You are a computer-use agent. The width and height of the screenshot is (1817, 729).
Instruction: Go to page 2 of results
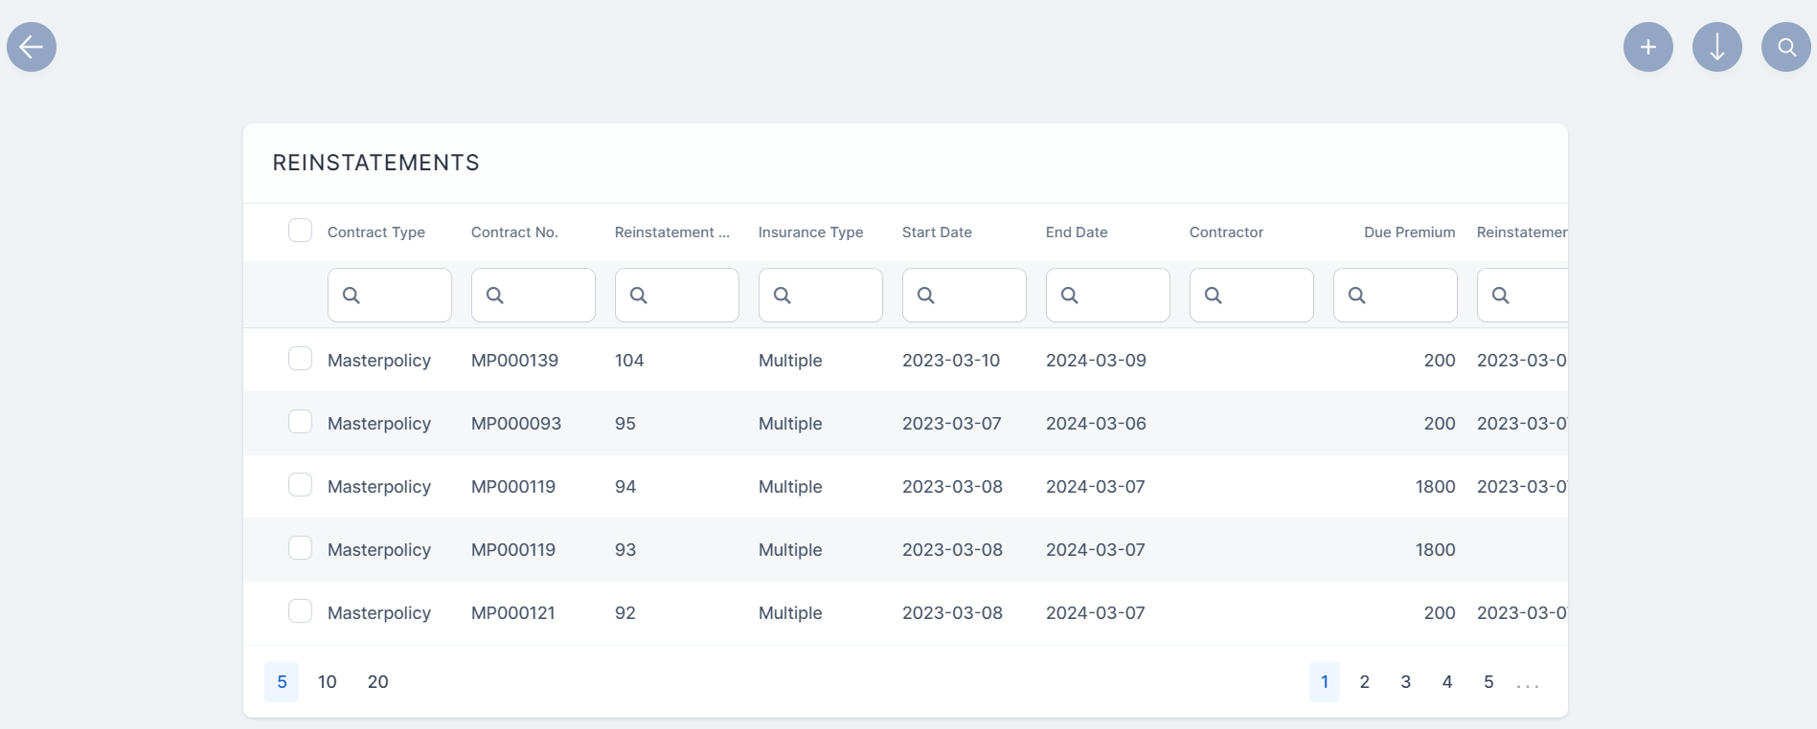pos(1364,682)
